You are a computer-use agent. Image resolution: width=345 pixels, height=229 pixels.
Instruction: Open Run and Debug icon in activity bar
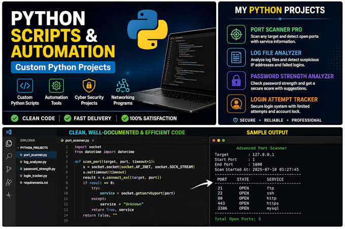coord(9,182)
